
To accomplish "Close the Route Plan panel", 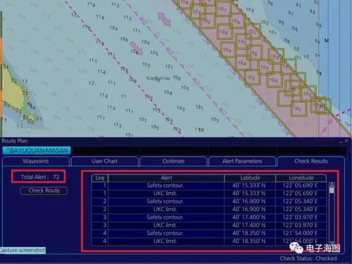I will coord(346,141).
